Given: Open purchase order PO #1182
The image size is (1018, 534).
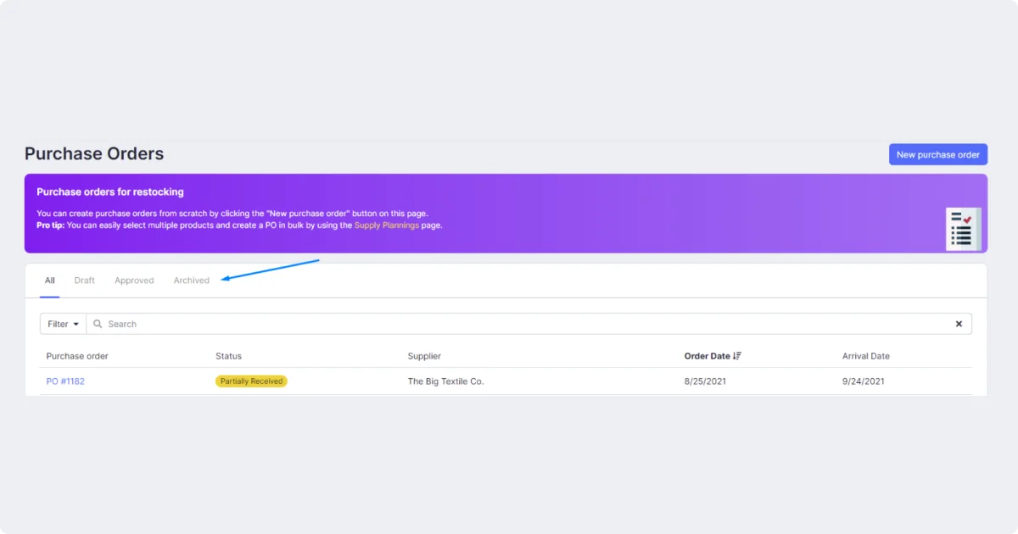Looking at the screenshot, I should (65, 381).
